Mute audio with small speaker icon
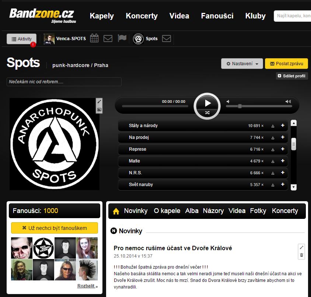 [x=228, y=102]
